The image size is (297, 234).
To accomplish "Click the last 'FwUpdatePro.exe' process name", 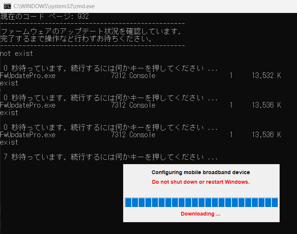I will [x=28, y=135].
